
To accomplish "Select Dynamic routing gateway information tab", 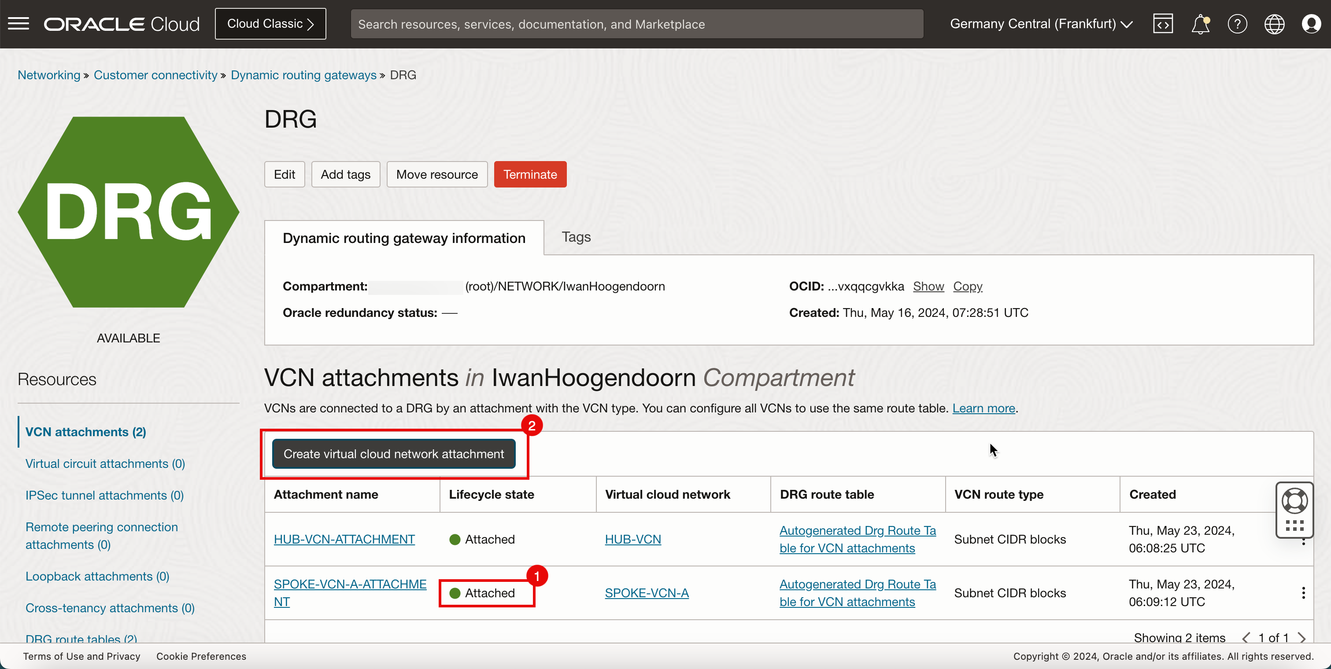I will 404,237.
